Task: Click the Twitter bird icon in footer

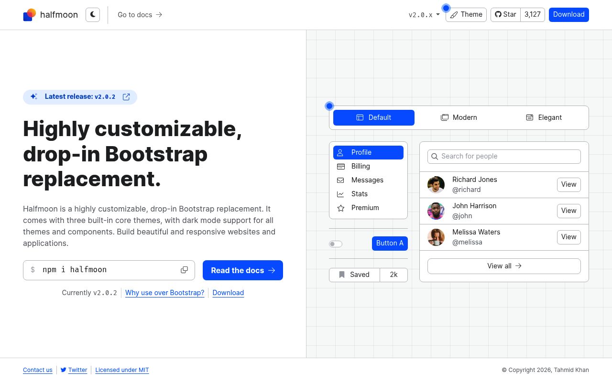Action: 63,370
